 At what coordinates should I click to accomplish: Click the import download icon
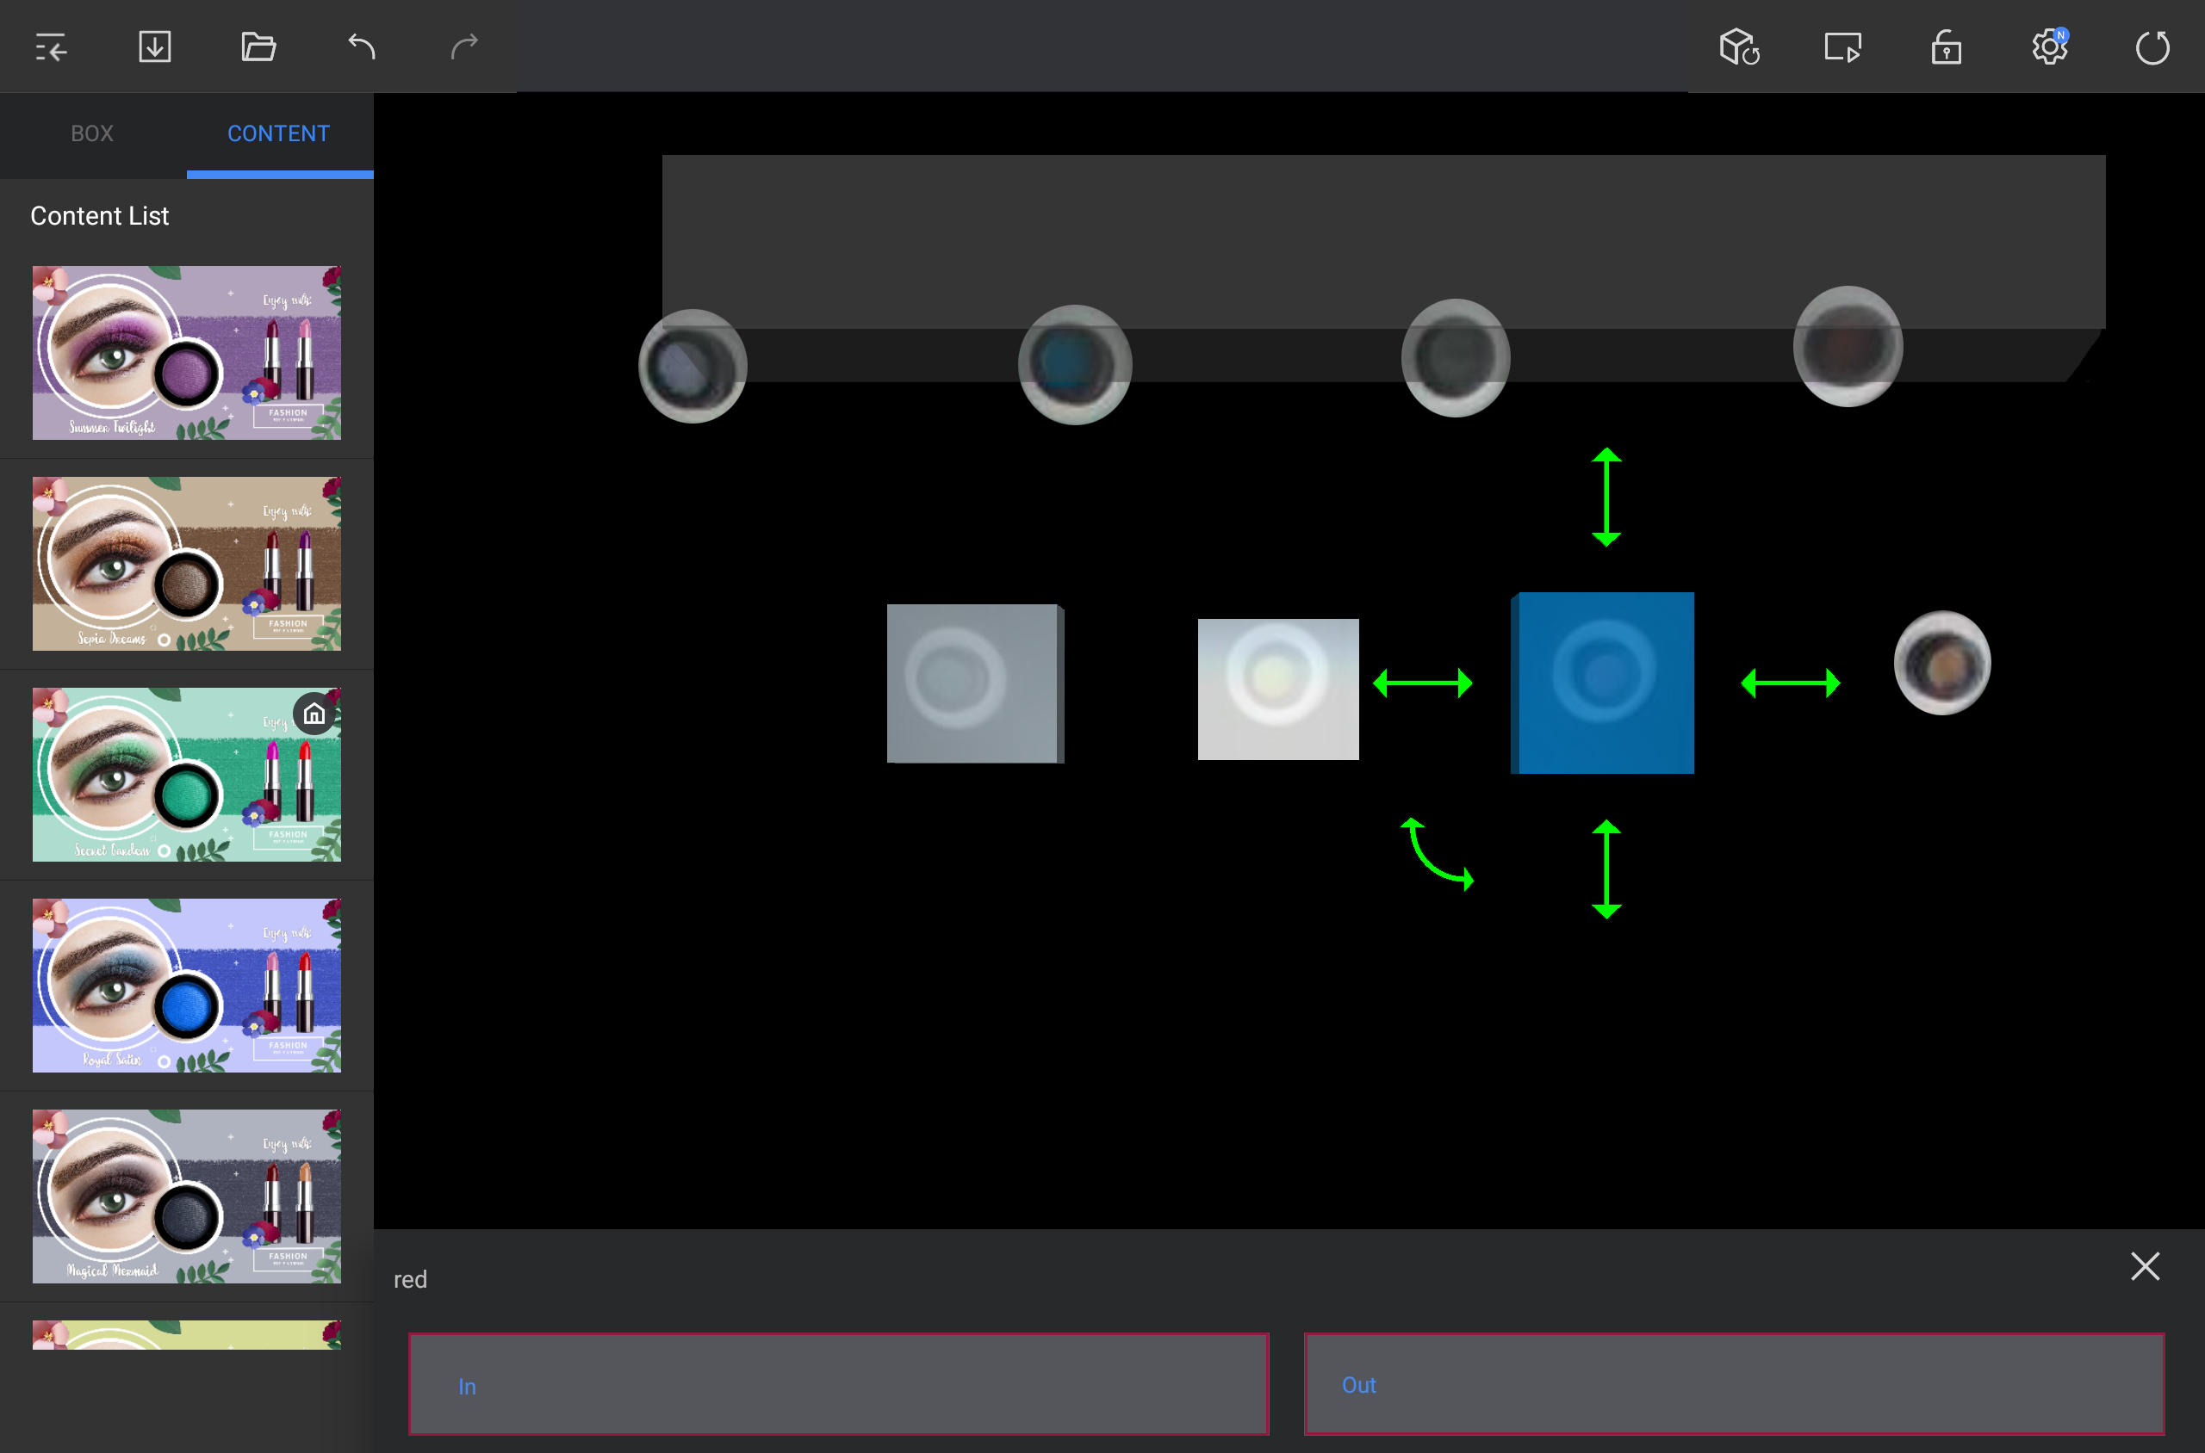155,46
